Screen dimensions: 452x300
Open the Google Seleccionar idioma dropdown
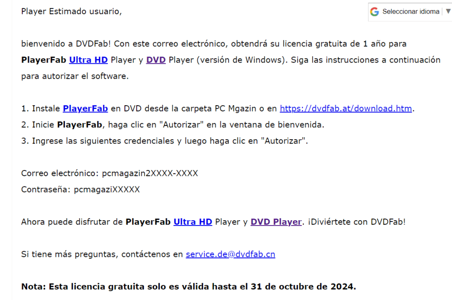point(411,12)
